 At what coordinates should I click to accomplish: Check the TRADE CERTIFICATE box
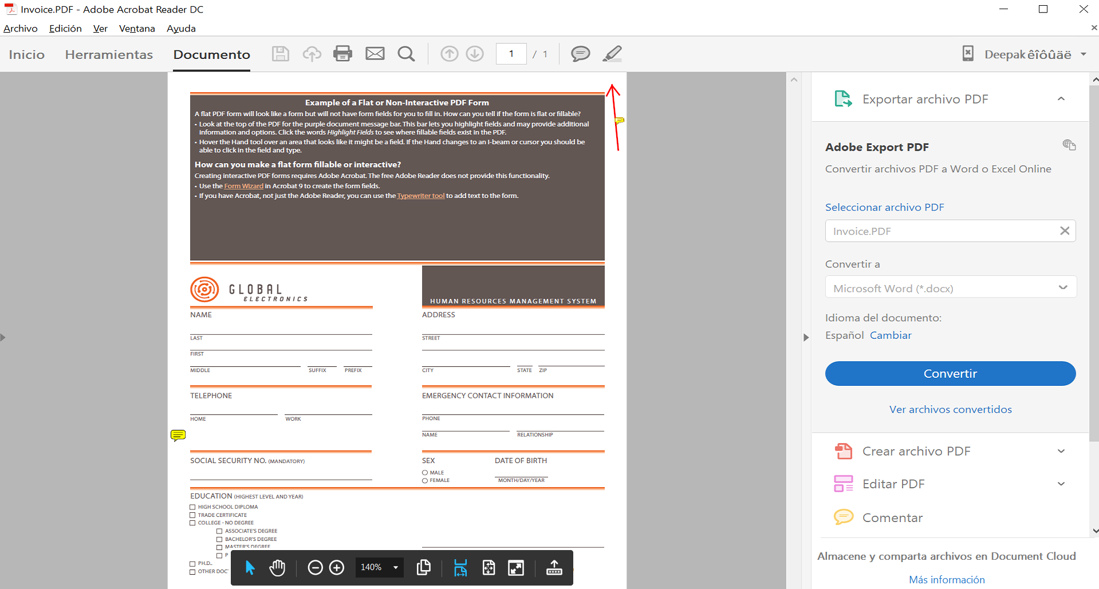192,515
